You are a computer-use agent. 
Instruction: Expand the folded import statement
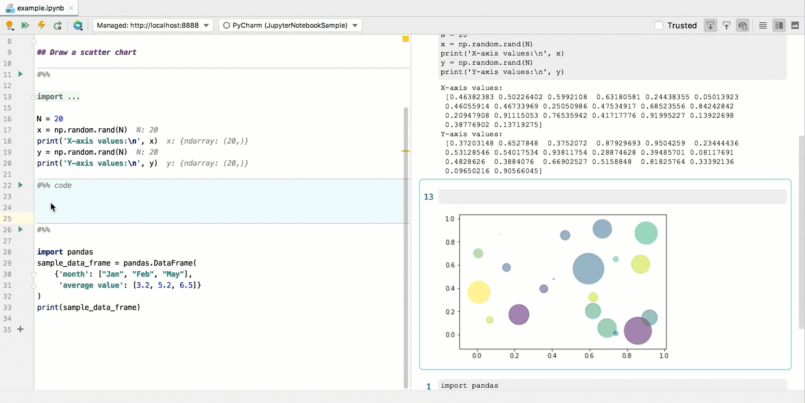click(59, 96)
